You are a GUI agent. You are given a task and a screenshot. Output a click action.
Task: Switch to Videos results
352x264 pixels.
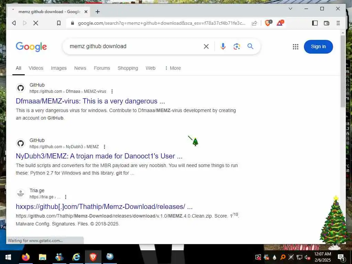tap(36, 68)
